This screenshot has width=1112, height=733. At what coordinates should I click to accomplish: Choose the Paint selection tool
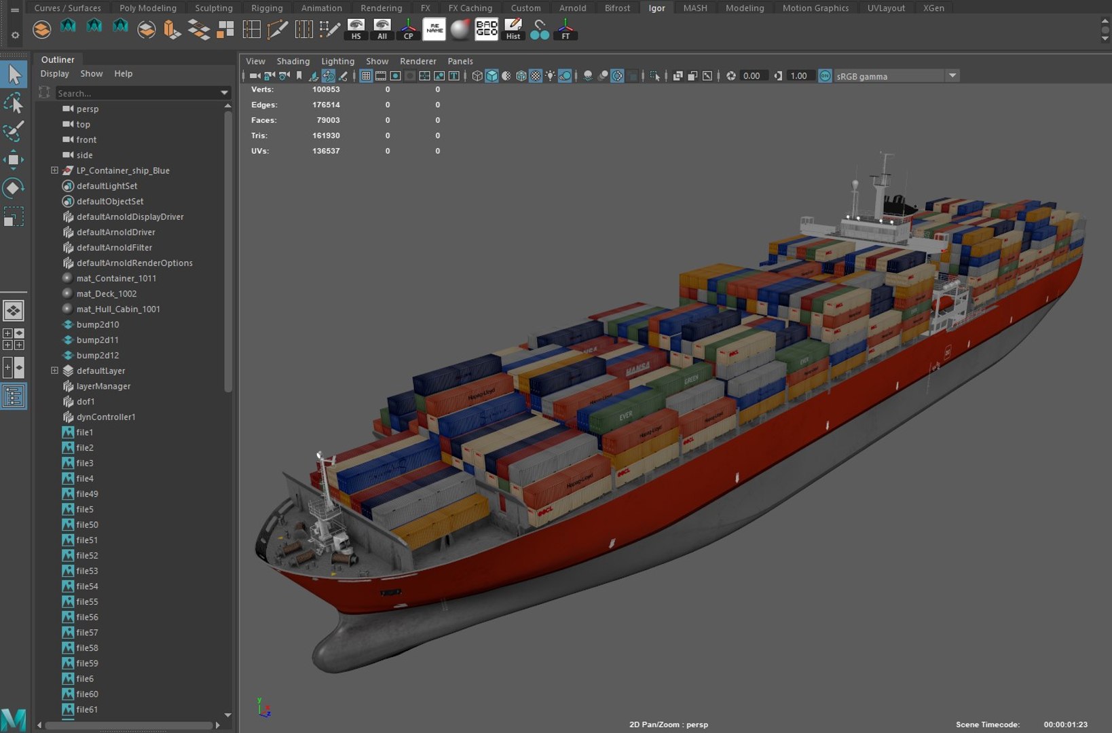(x=14, y=131)
